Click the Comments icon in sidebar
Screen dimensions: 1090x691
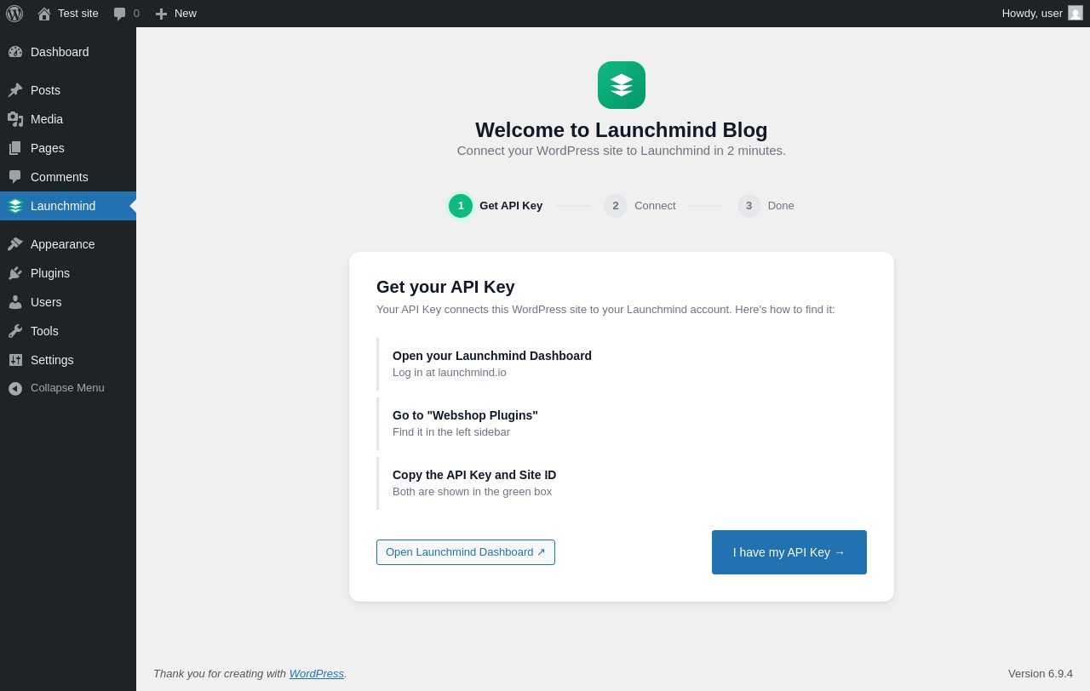tap(15, 177)
